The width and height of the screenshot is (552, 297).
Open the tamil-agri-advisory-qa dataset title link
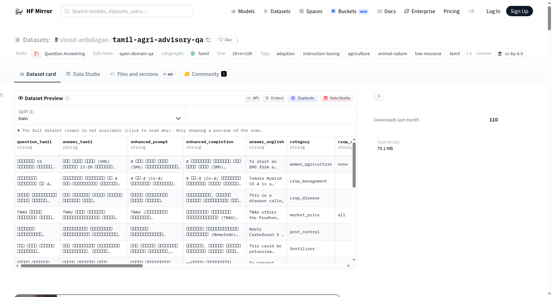tap(158, 40)
